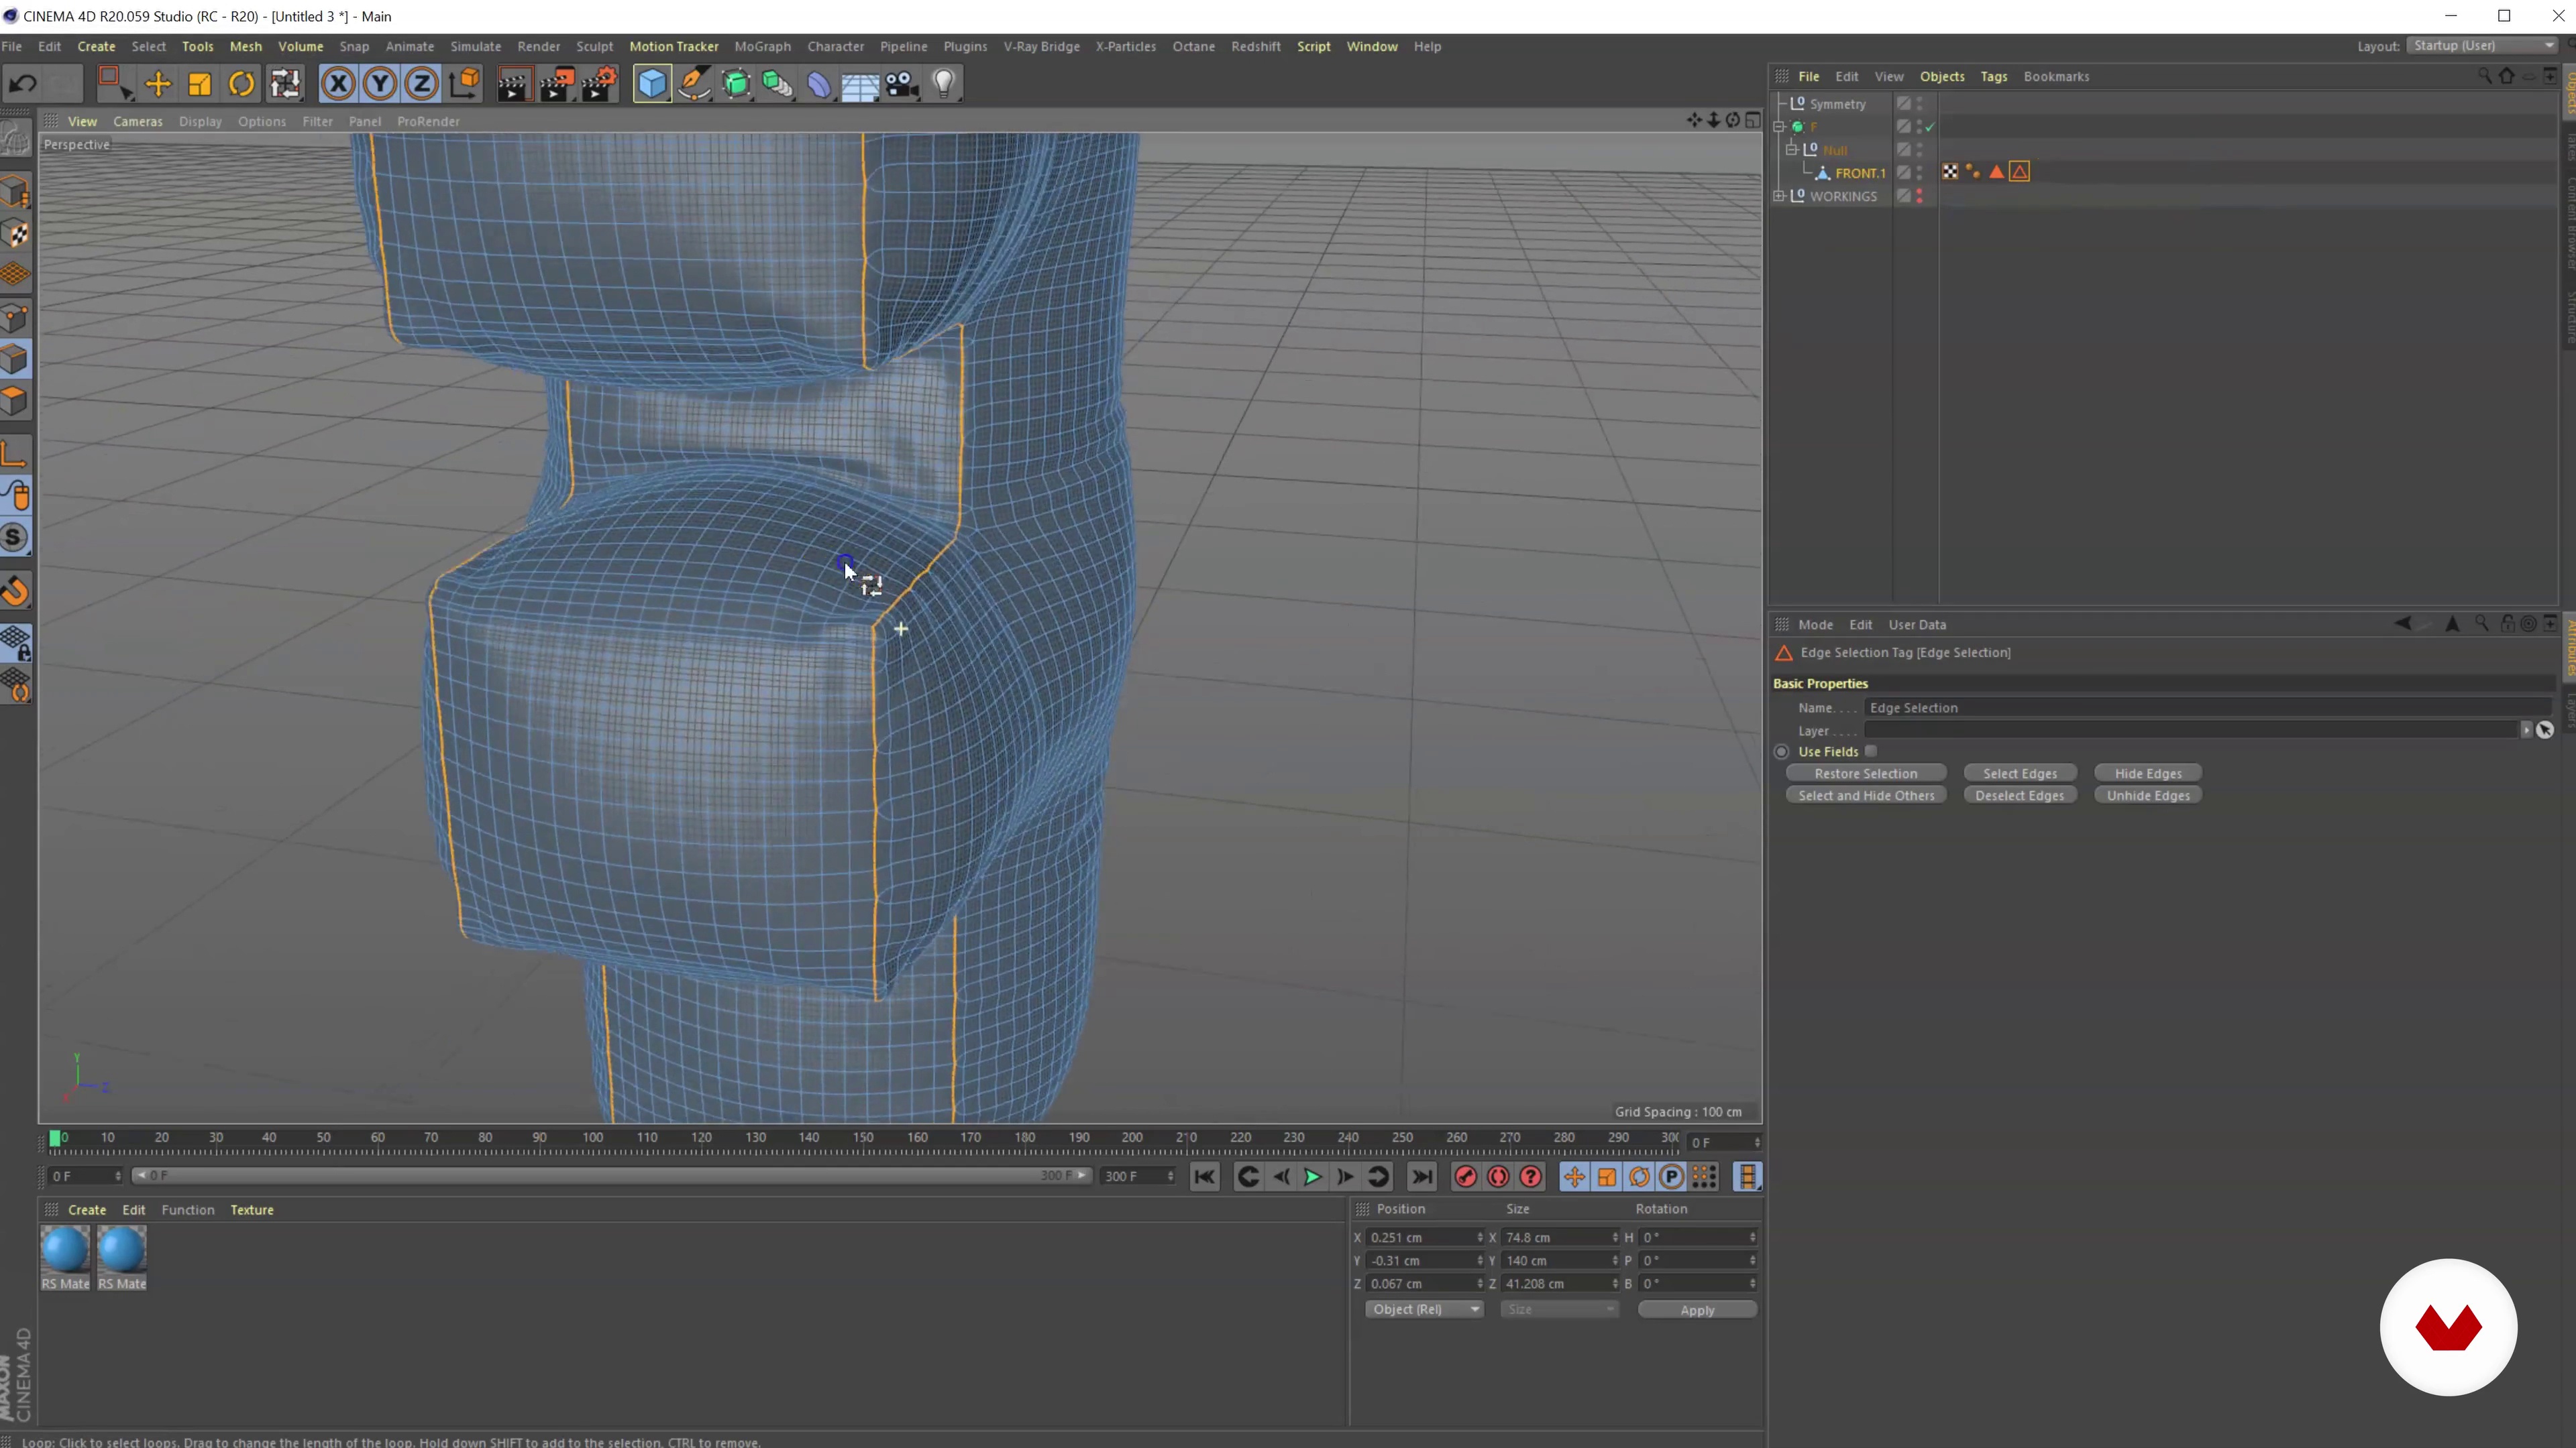The height and width of the screenshot is (1448, 2576).
Task: Render to Picture Viewer icon
Action: 557,84
